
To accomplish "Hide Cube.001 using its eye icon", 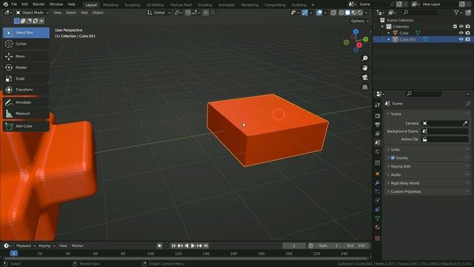I will pyautogui.click(x=461, y=39).
